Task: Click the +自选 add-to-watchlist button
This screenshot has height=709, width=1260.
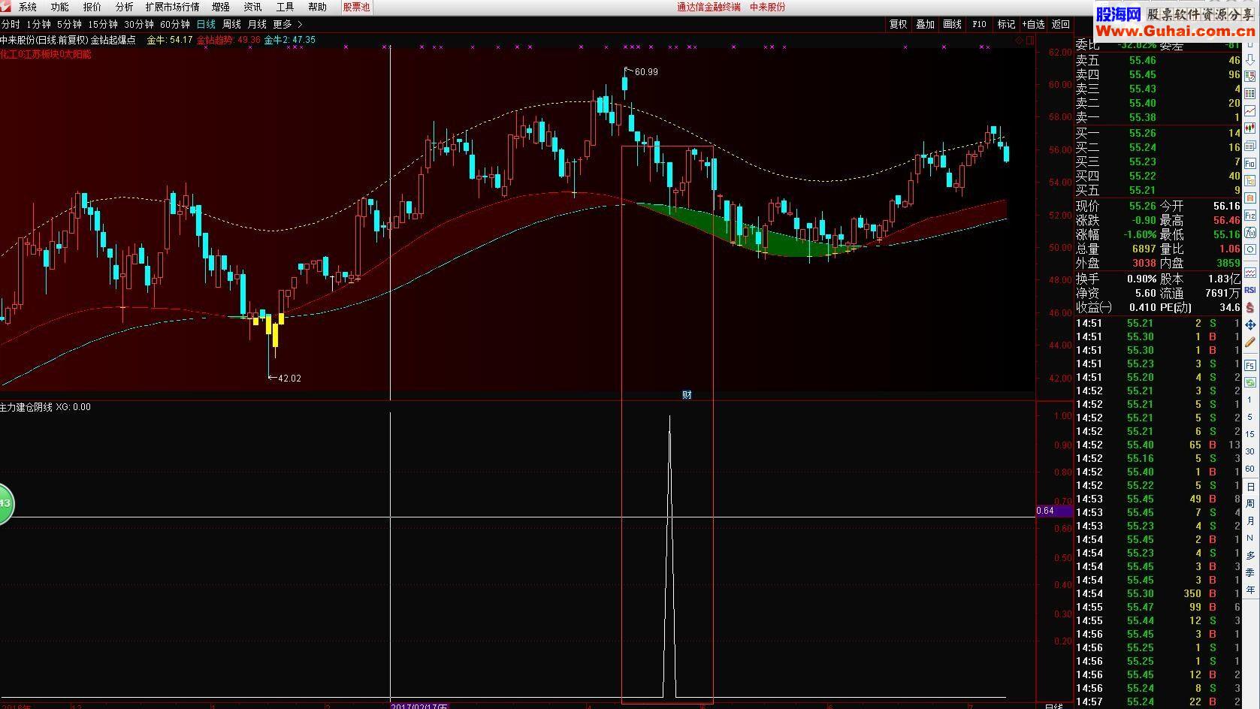Action: [x=1033, y=24]
